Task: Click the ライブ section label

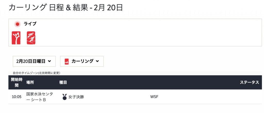Action: point(30,24)
